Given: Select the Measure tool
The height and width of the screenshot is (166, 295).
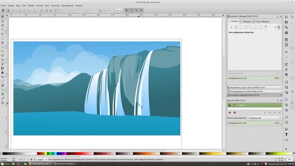Looking at the screenshot, I should 2,34.
